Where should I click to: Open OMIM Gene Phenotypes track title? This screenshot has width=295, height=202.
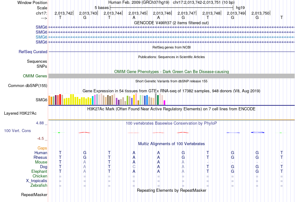(x=171, y=71)
